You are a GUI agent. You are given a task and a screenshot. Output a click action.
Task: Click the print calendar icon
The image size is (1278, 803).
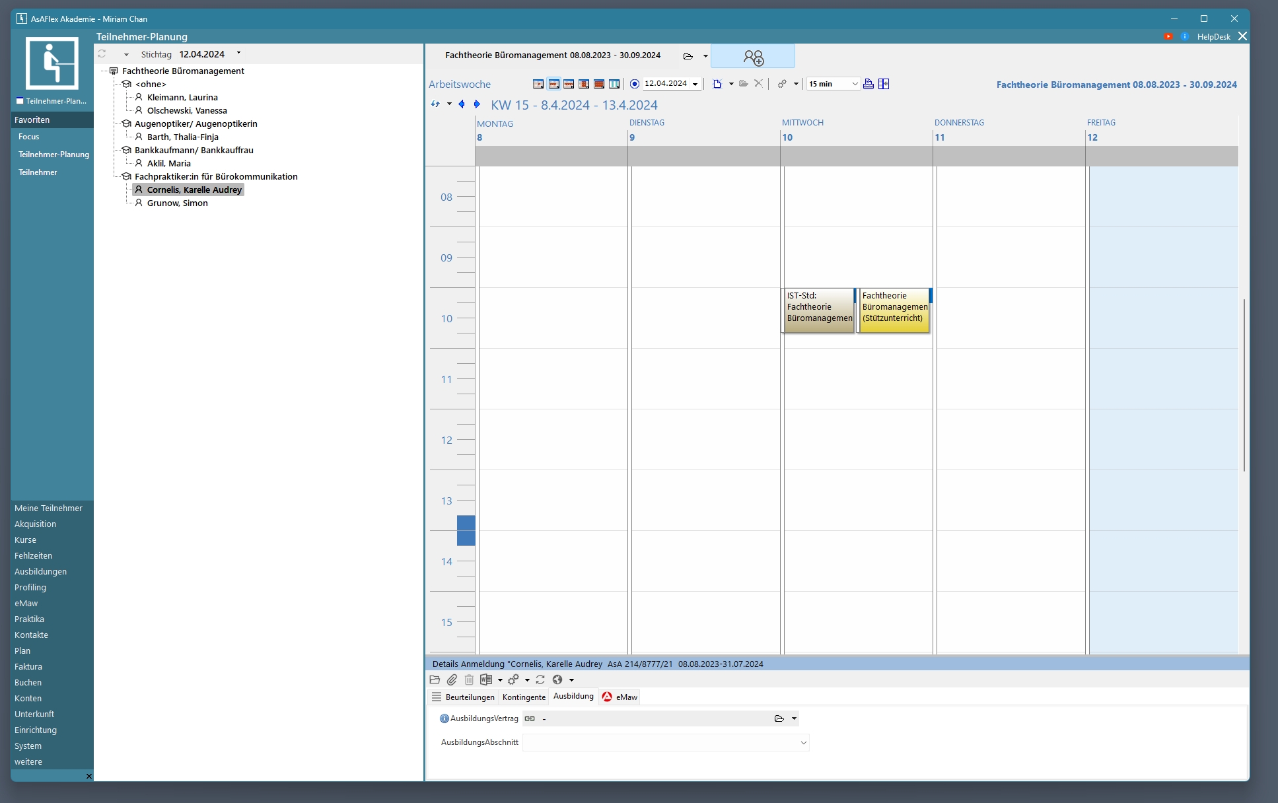(x=869, y=84)
